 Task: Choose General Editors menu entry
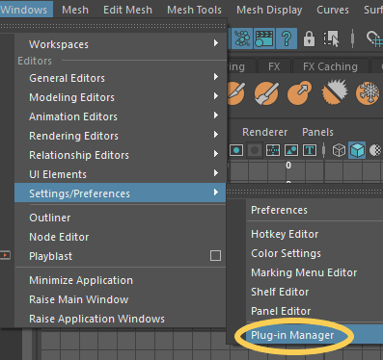coord(121,78)
